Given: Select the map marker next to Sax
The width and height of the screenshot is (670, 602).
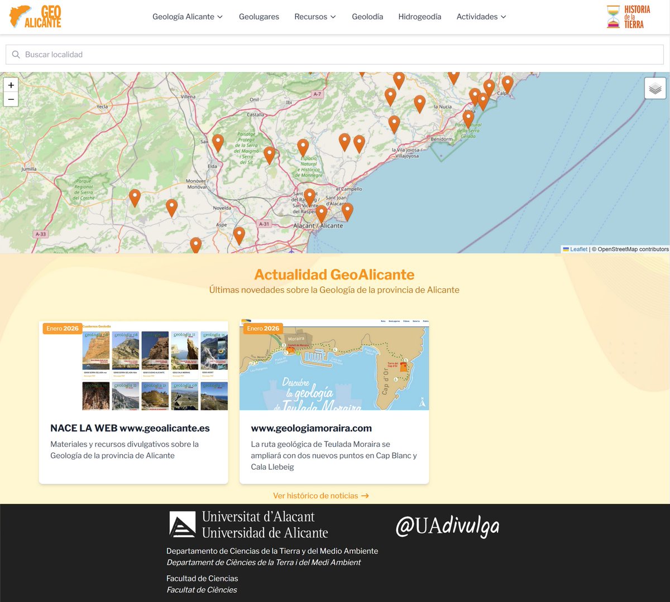Looking at the screenshot, I should coord(218,142).
